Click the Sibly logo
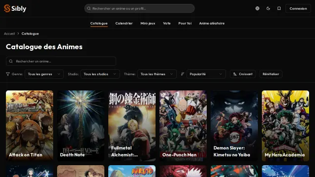The image size is (315, 177). pyautogui.click(x=15, y=8)
